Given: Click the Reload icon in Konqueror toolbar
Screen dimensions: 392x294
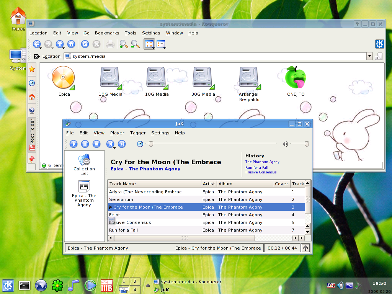Looking at the screenshot, I should pyautogui.click(x=85, y=44).
